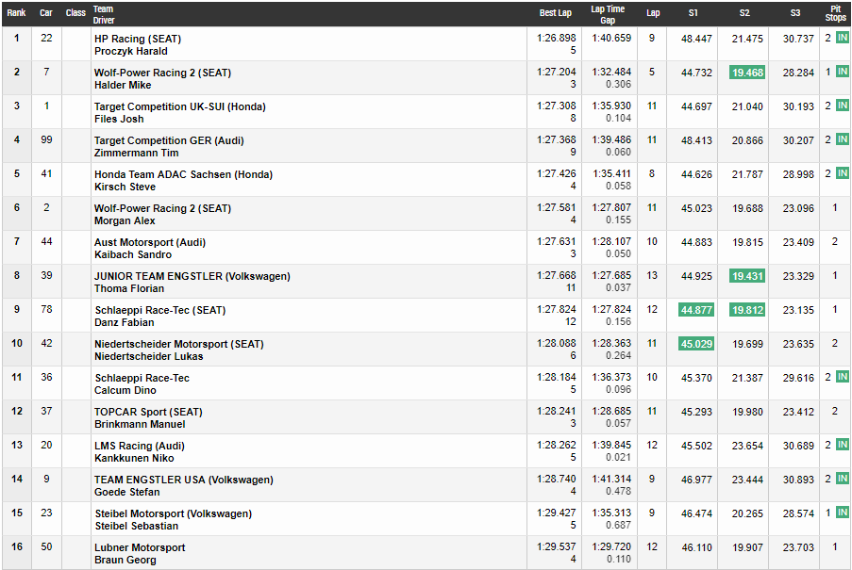The width and height of the screenshot is (852, 570).
Task: Select driver Brinkmann Manuel
Action: point(140,424)
